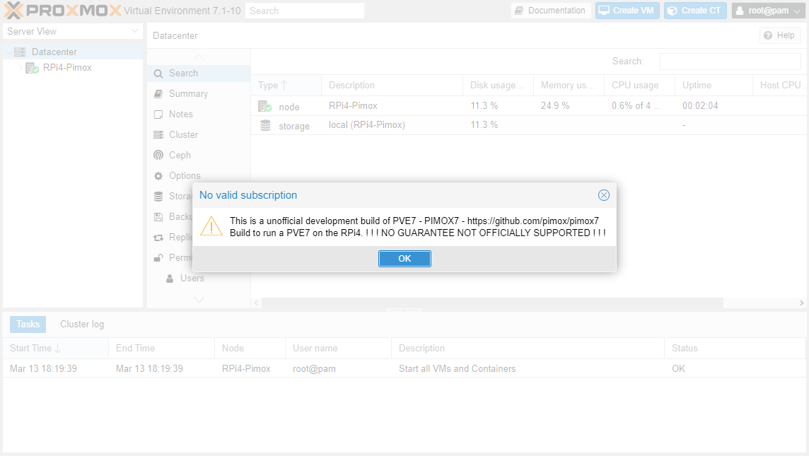Sort tasks by Status column
Image resolution: width=809 pixels, height=456 pixels.
point(735,349)
